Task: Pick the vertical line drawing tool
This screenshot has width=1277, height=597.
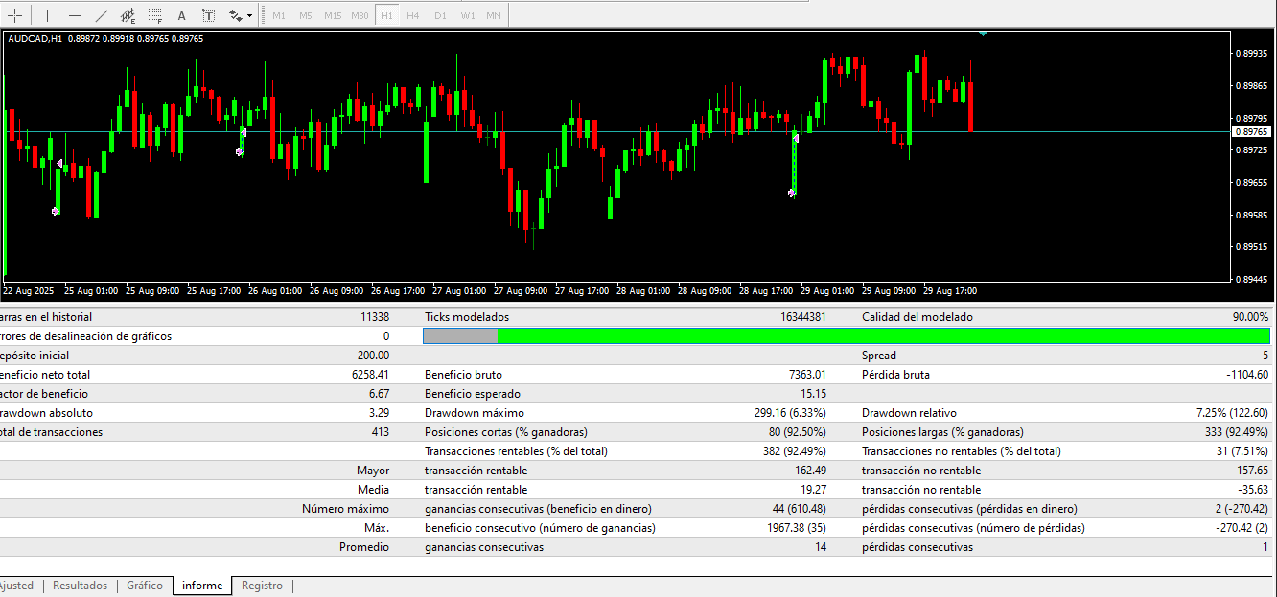Action: pyautogui.click(x=47, y=15)
